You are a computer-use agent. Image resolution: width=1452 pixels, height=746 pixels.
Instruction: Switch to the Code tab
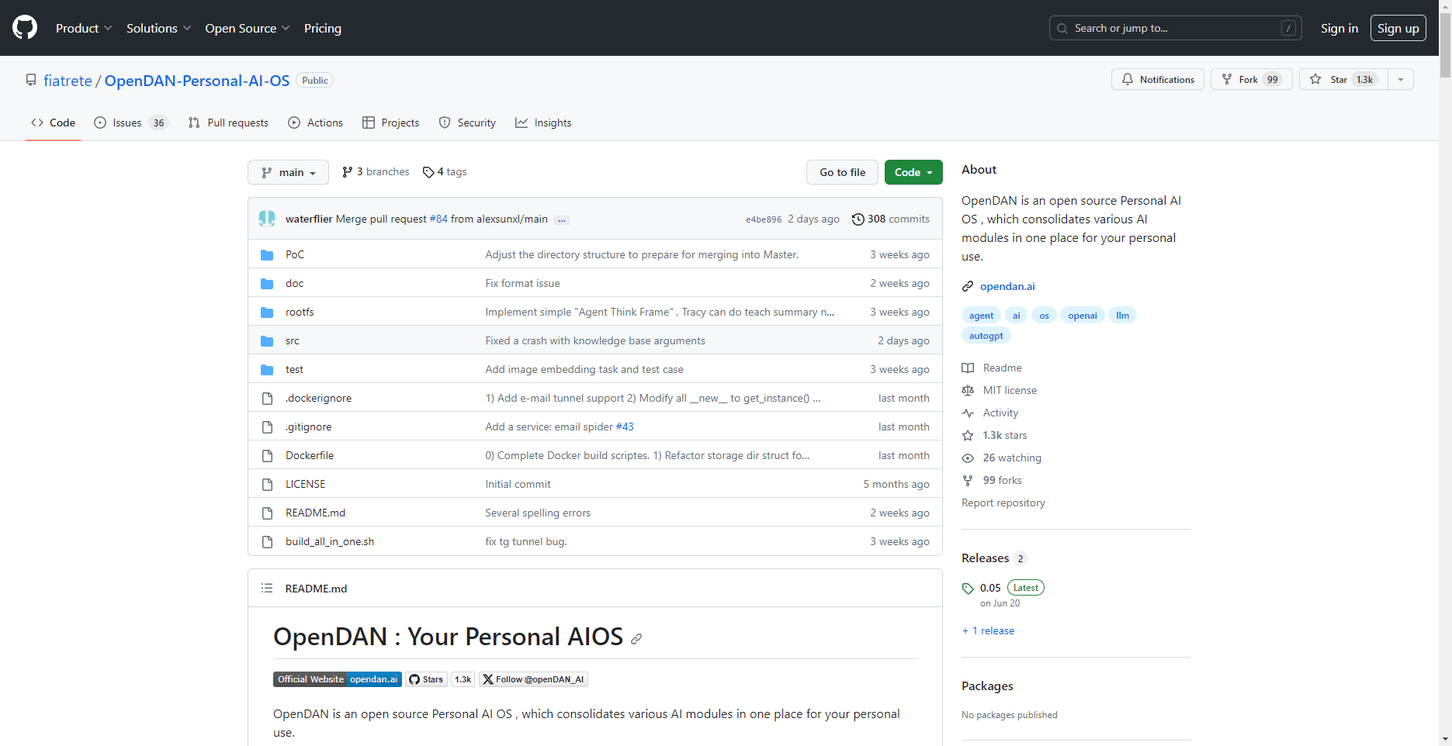click(x=54, y=123)
